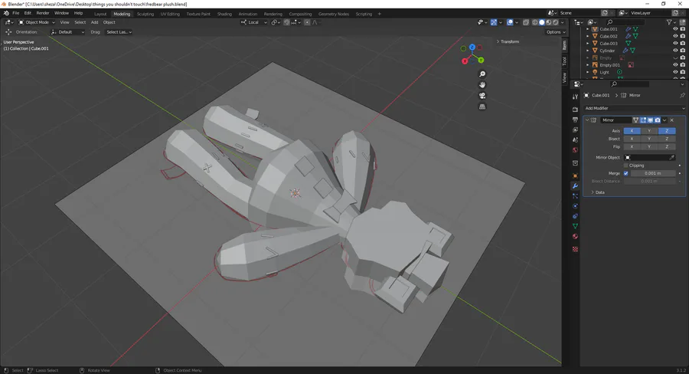Open Mirror modifier extra options chevron
The height and width of the screenshot is (374, 689).
[665, 120]
